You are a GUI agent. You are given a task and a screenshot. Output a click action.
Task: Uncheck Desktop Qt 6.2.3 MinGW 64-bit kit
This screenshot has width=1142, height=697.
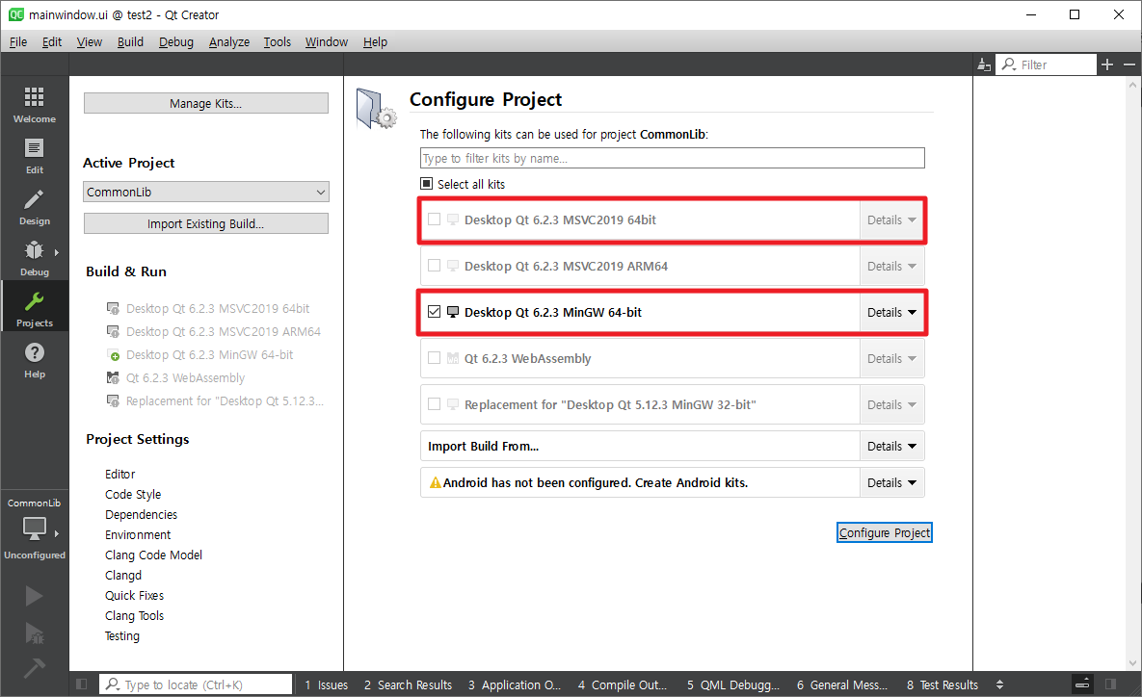coord(434,311)
